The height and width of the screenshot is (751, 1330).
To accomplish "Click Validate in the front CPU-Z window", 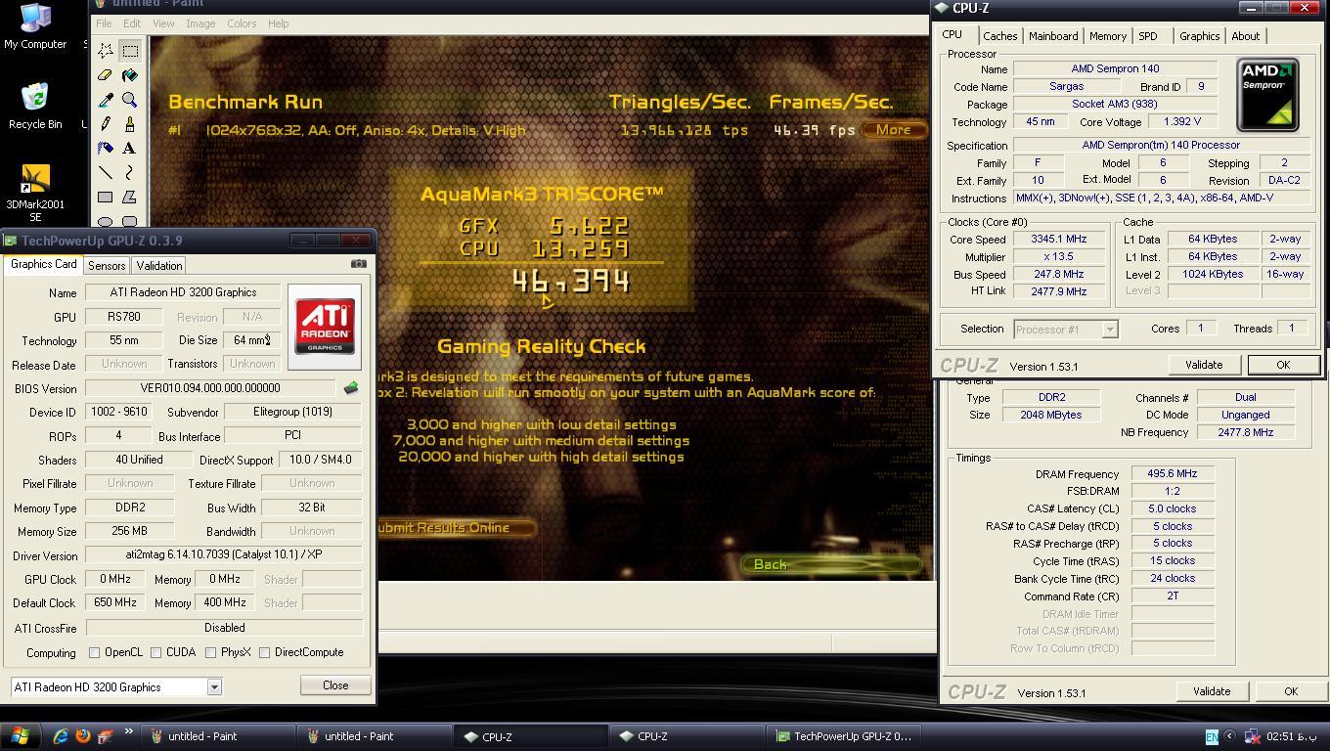I will point(1204,365).
